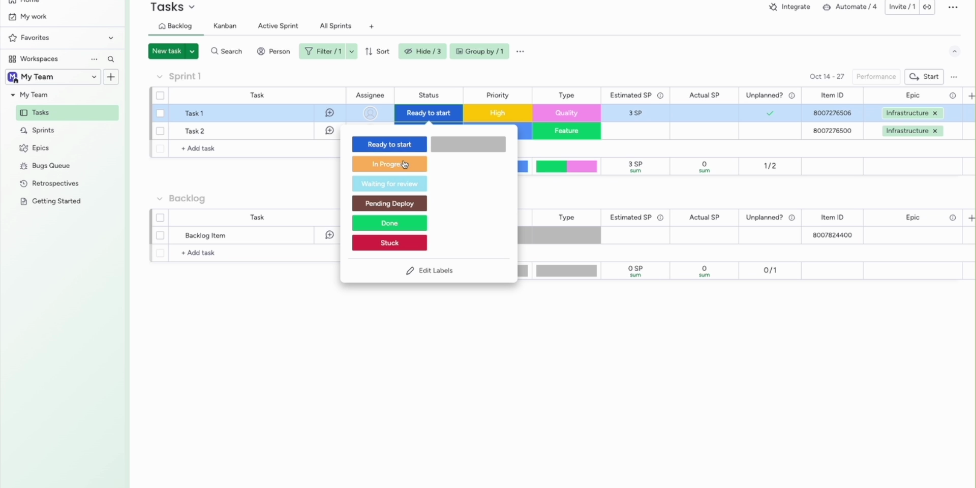Search workspaces with magnifier icon
This screenshot has width=976, height=488.
(x=111, y=59)
